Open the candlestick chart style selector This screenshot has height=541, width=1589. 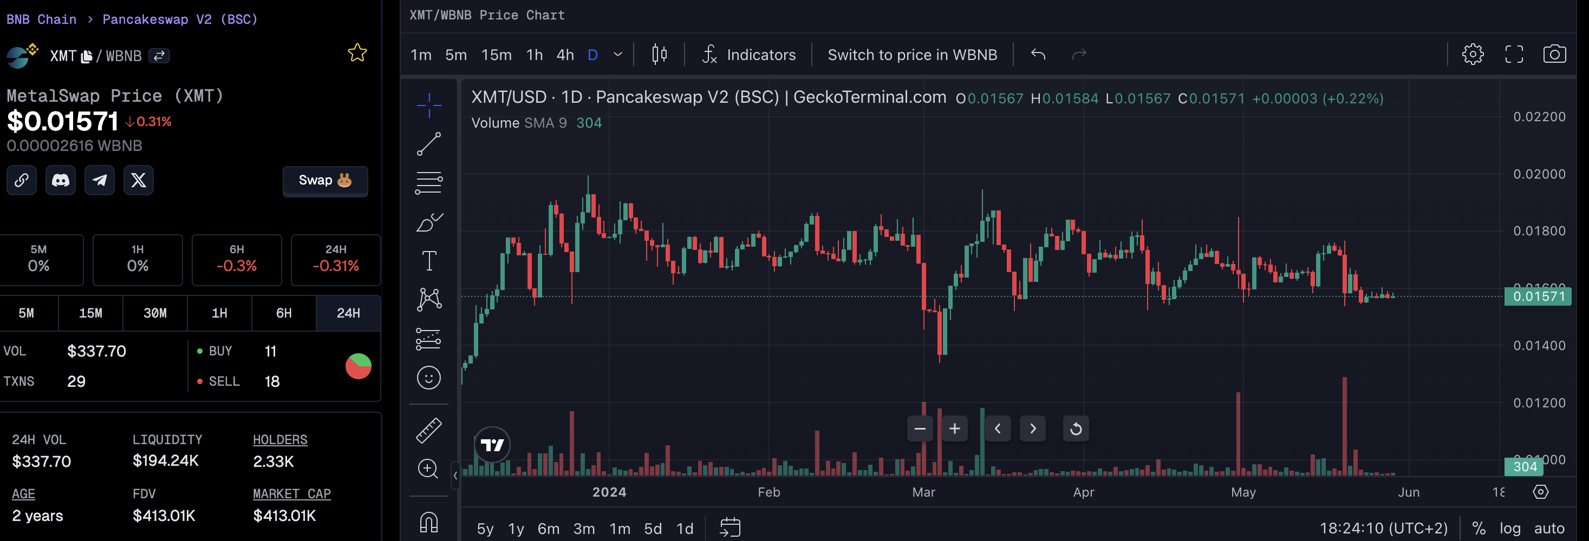[660, 54]
